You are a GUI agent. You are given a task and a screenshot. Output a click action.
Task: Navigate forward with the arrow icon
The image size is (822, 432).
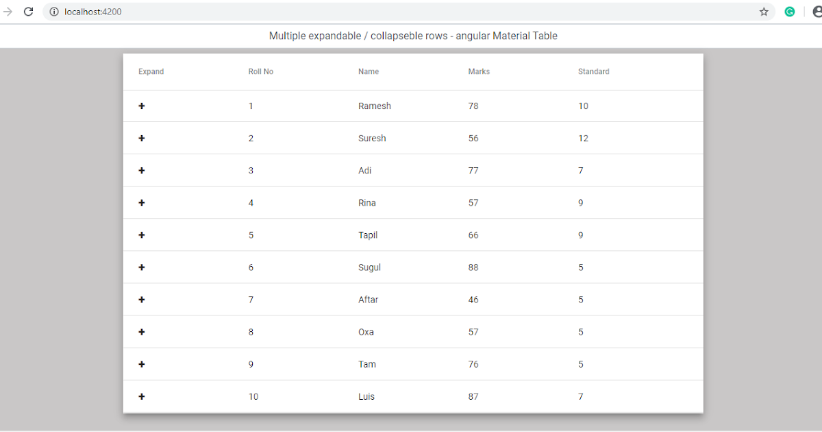click(x=7, y=11)
